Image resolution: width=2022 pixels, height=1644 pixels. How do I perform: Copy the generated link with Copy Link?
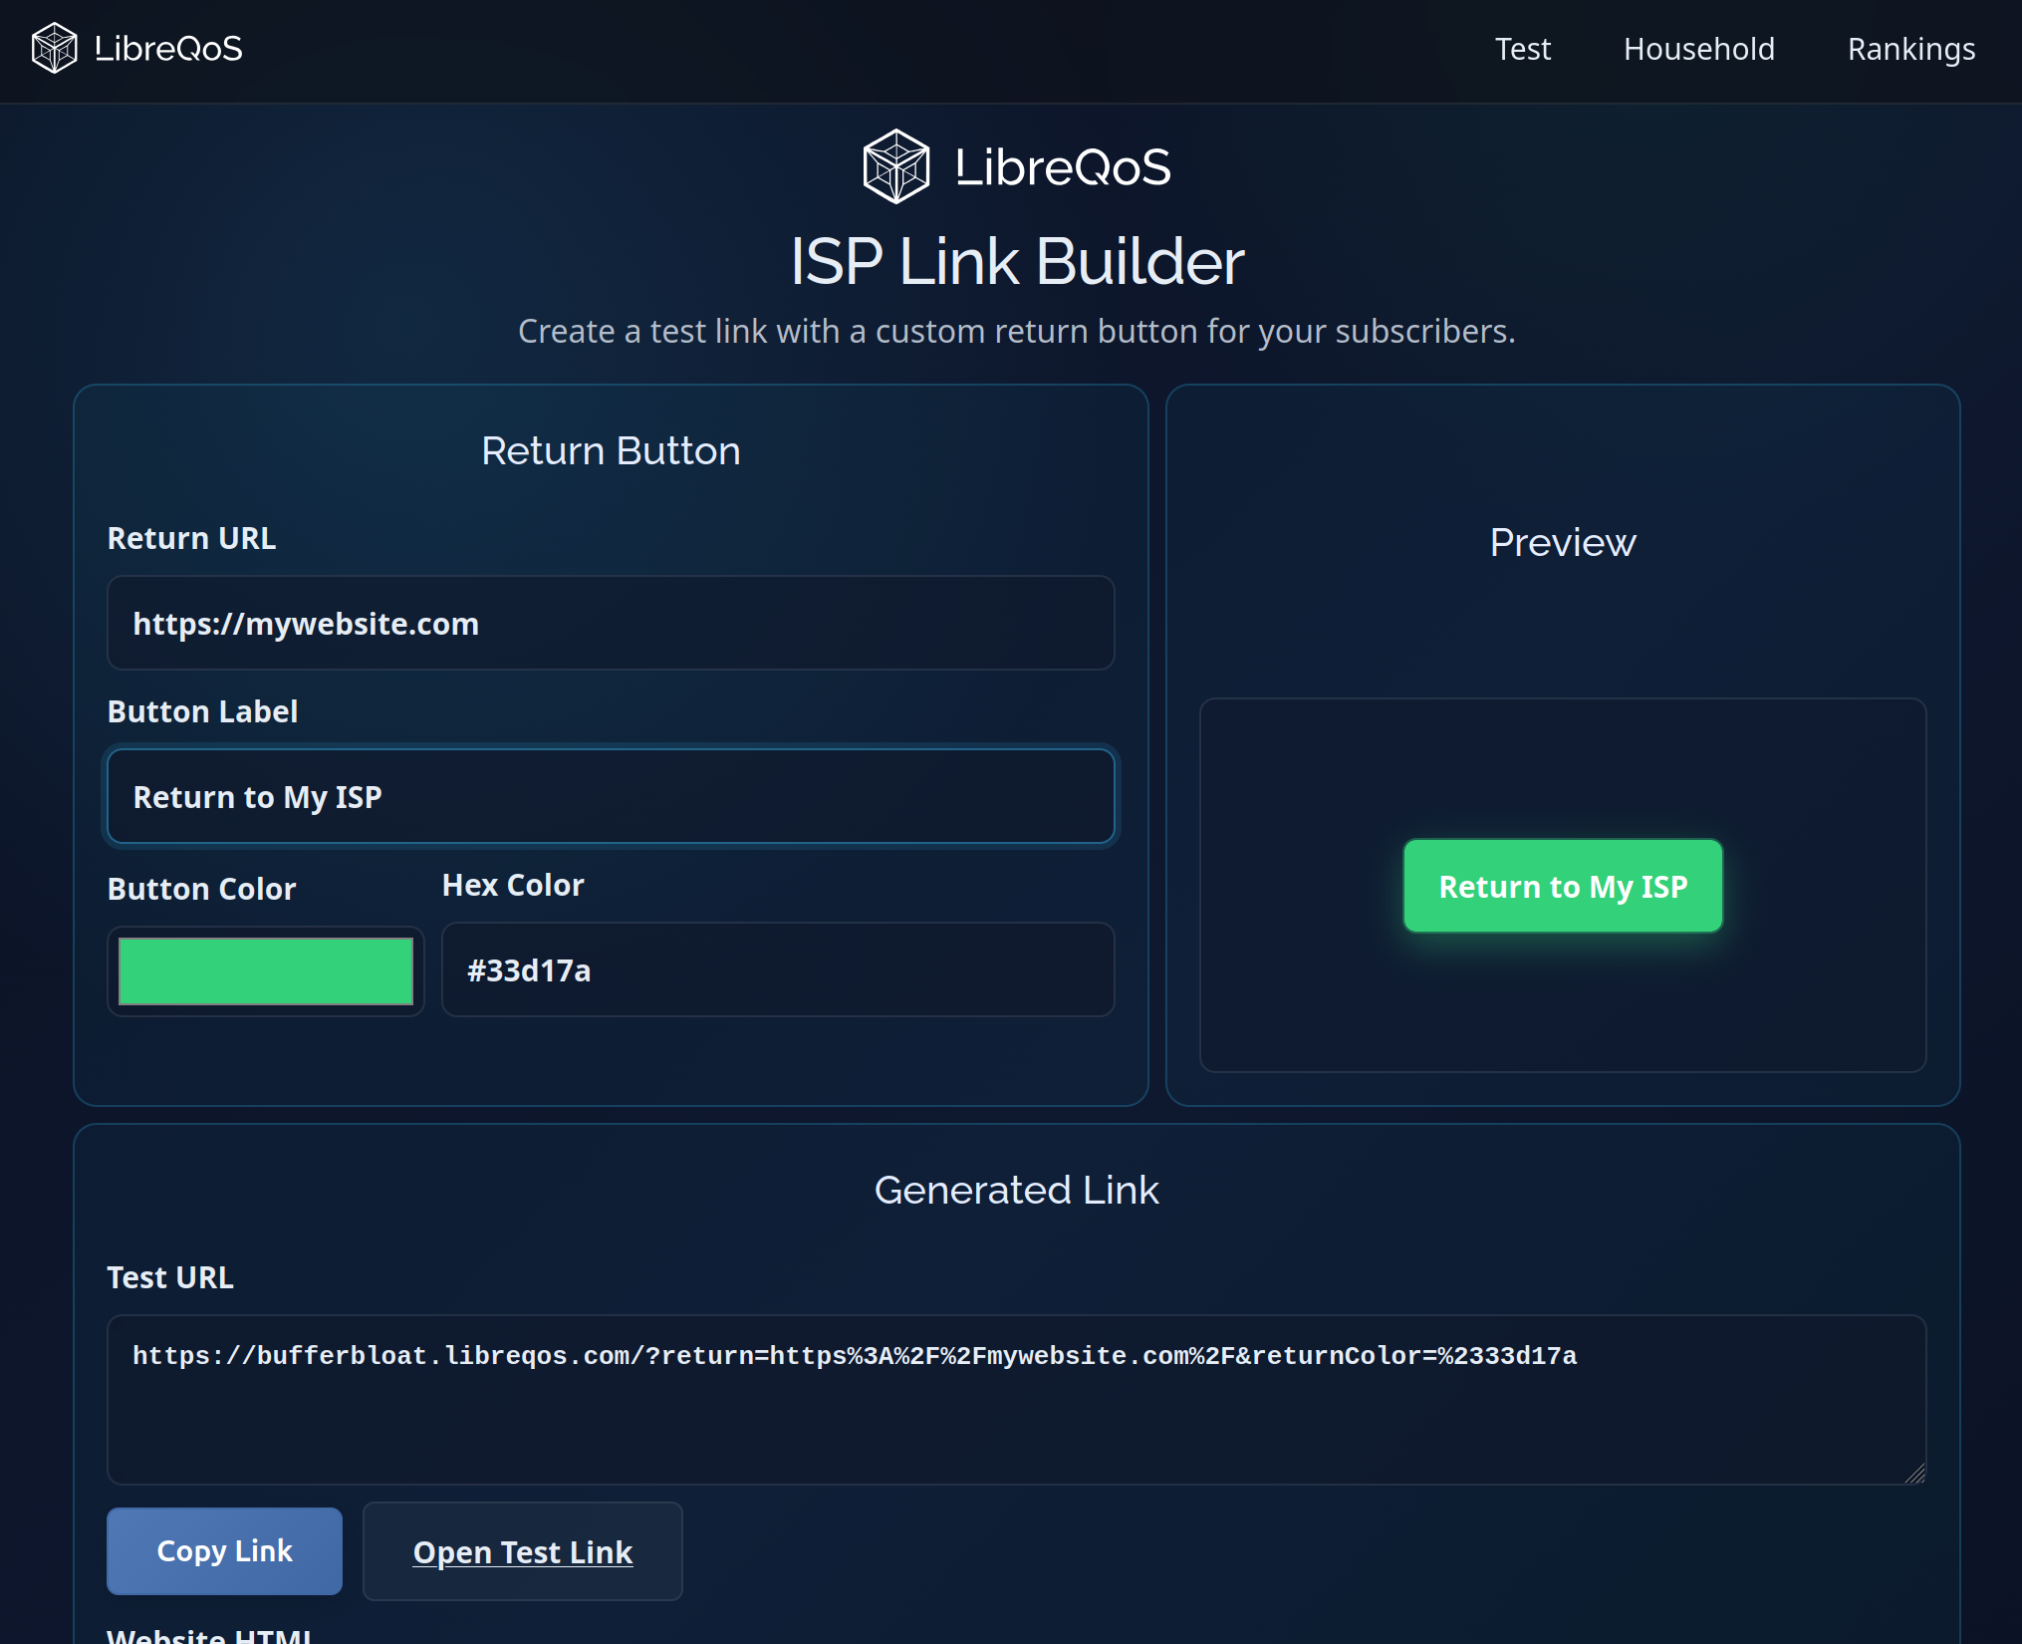click(225, 1551)
